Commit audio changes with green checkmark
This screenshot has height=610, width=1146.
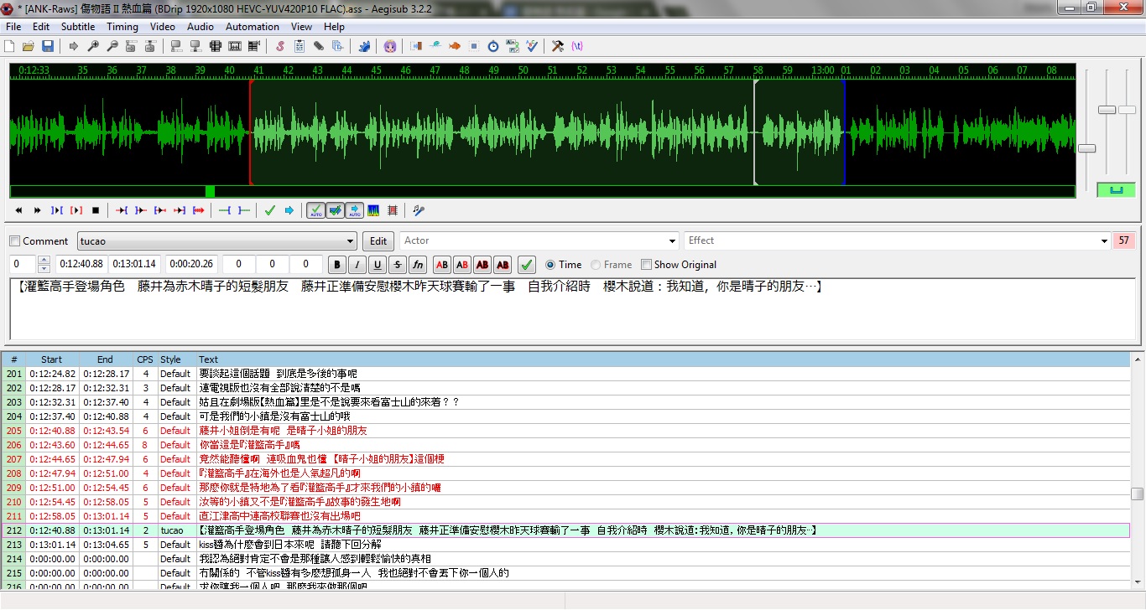click(270, 210)
